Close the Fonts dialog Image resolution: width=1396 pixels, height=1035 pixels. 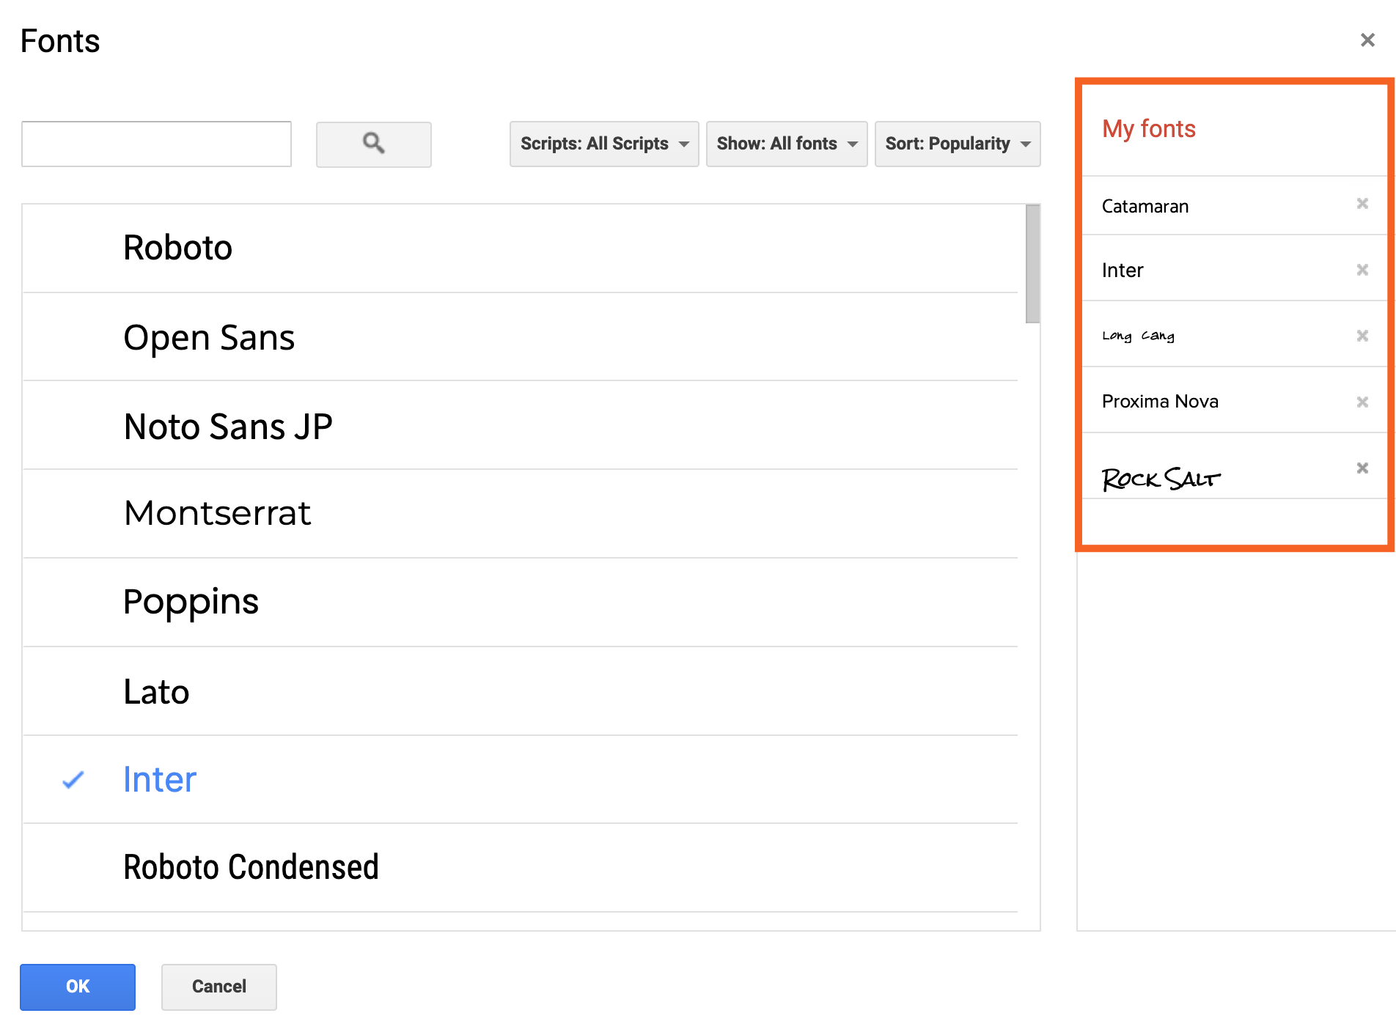(1367, 40)
